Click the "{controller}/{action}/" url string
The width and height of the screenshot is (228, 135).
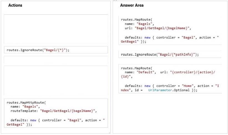pyautogui.click(x=192, y=72)
